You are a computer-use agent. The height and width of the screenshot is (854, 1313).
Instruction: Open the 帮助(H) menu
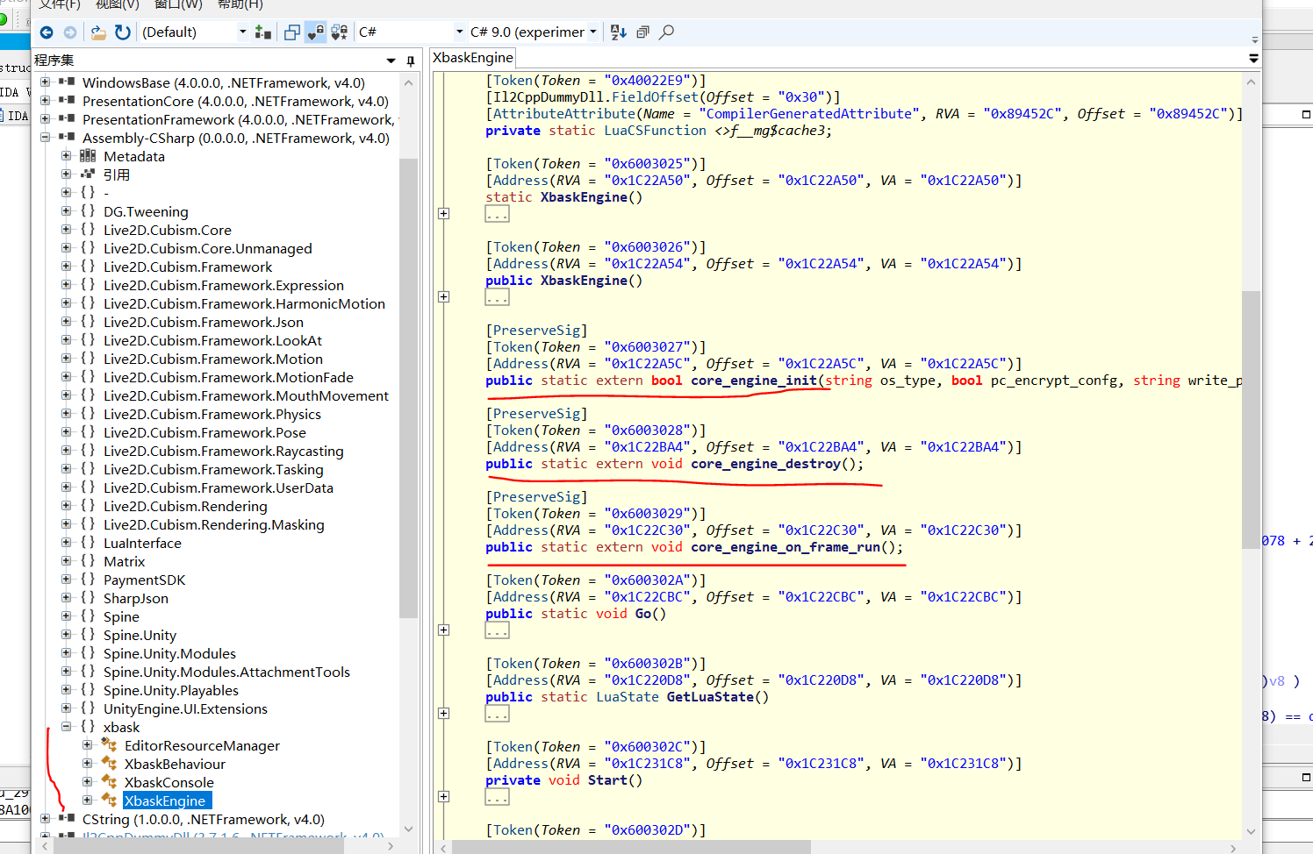point(240,4)
